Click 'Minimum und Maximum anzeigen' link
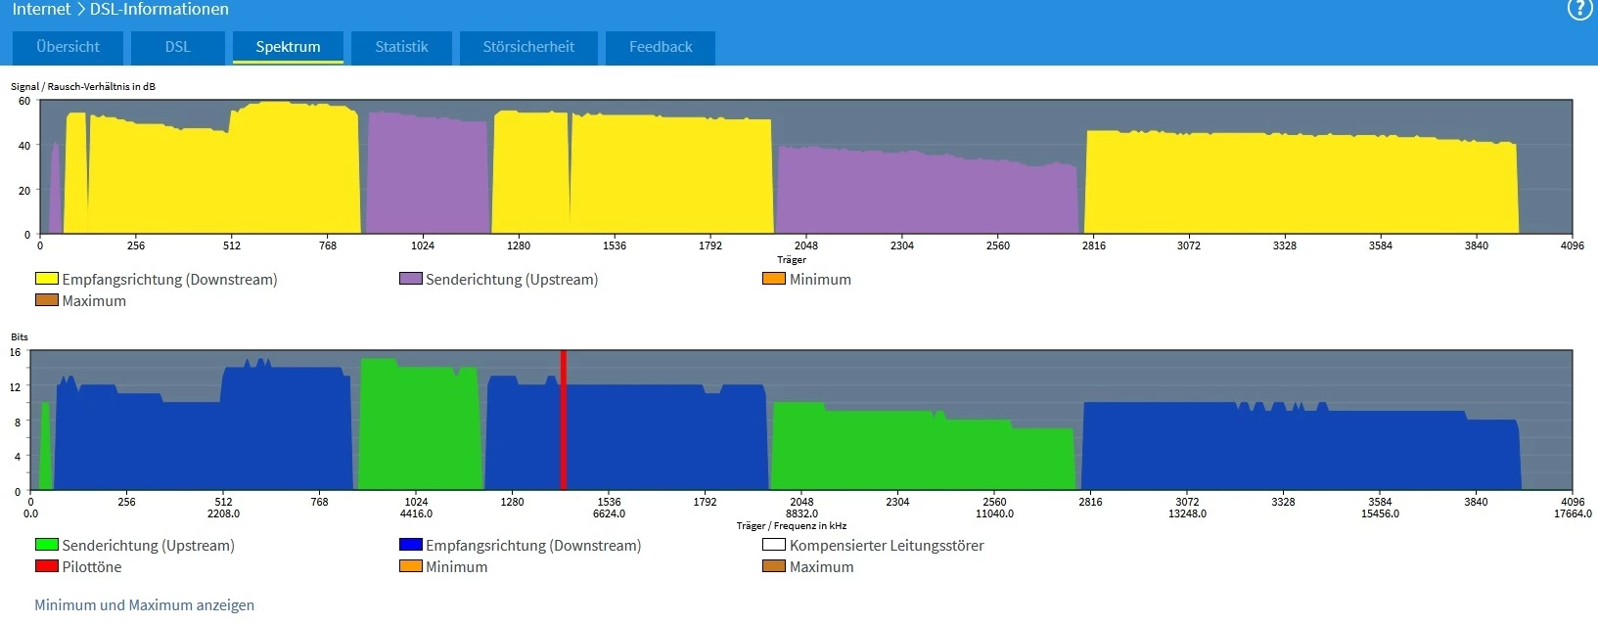The image size is (1598, 624). pyautogui.click(x=144, y=605)
